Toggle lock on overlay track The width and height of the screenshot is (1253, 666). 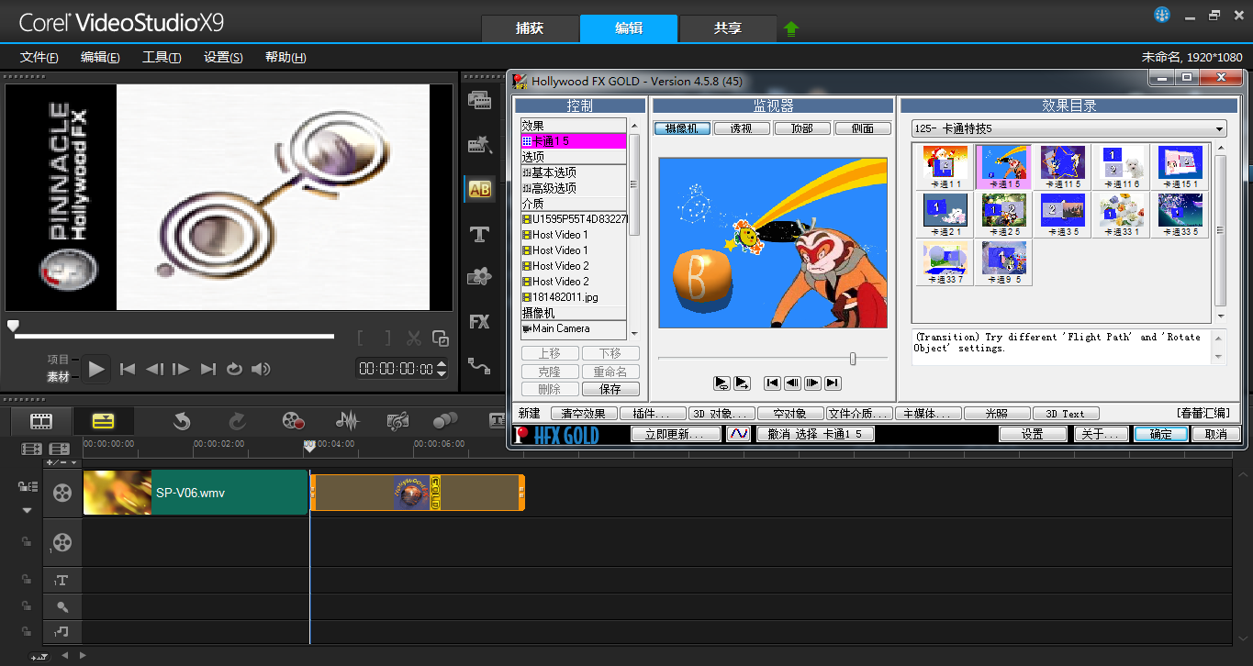pos(27,541)
